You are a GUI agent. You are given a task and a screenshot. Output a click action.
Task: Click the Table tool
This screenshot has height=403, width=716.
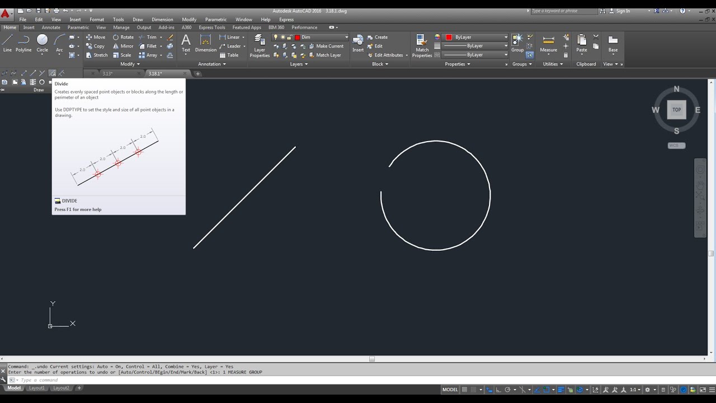tap(229, 55)
